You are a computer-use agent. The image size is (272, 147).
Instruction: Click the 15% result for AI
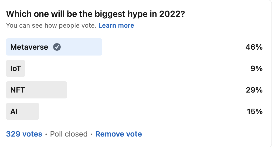(254, 111)
